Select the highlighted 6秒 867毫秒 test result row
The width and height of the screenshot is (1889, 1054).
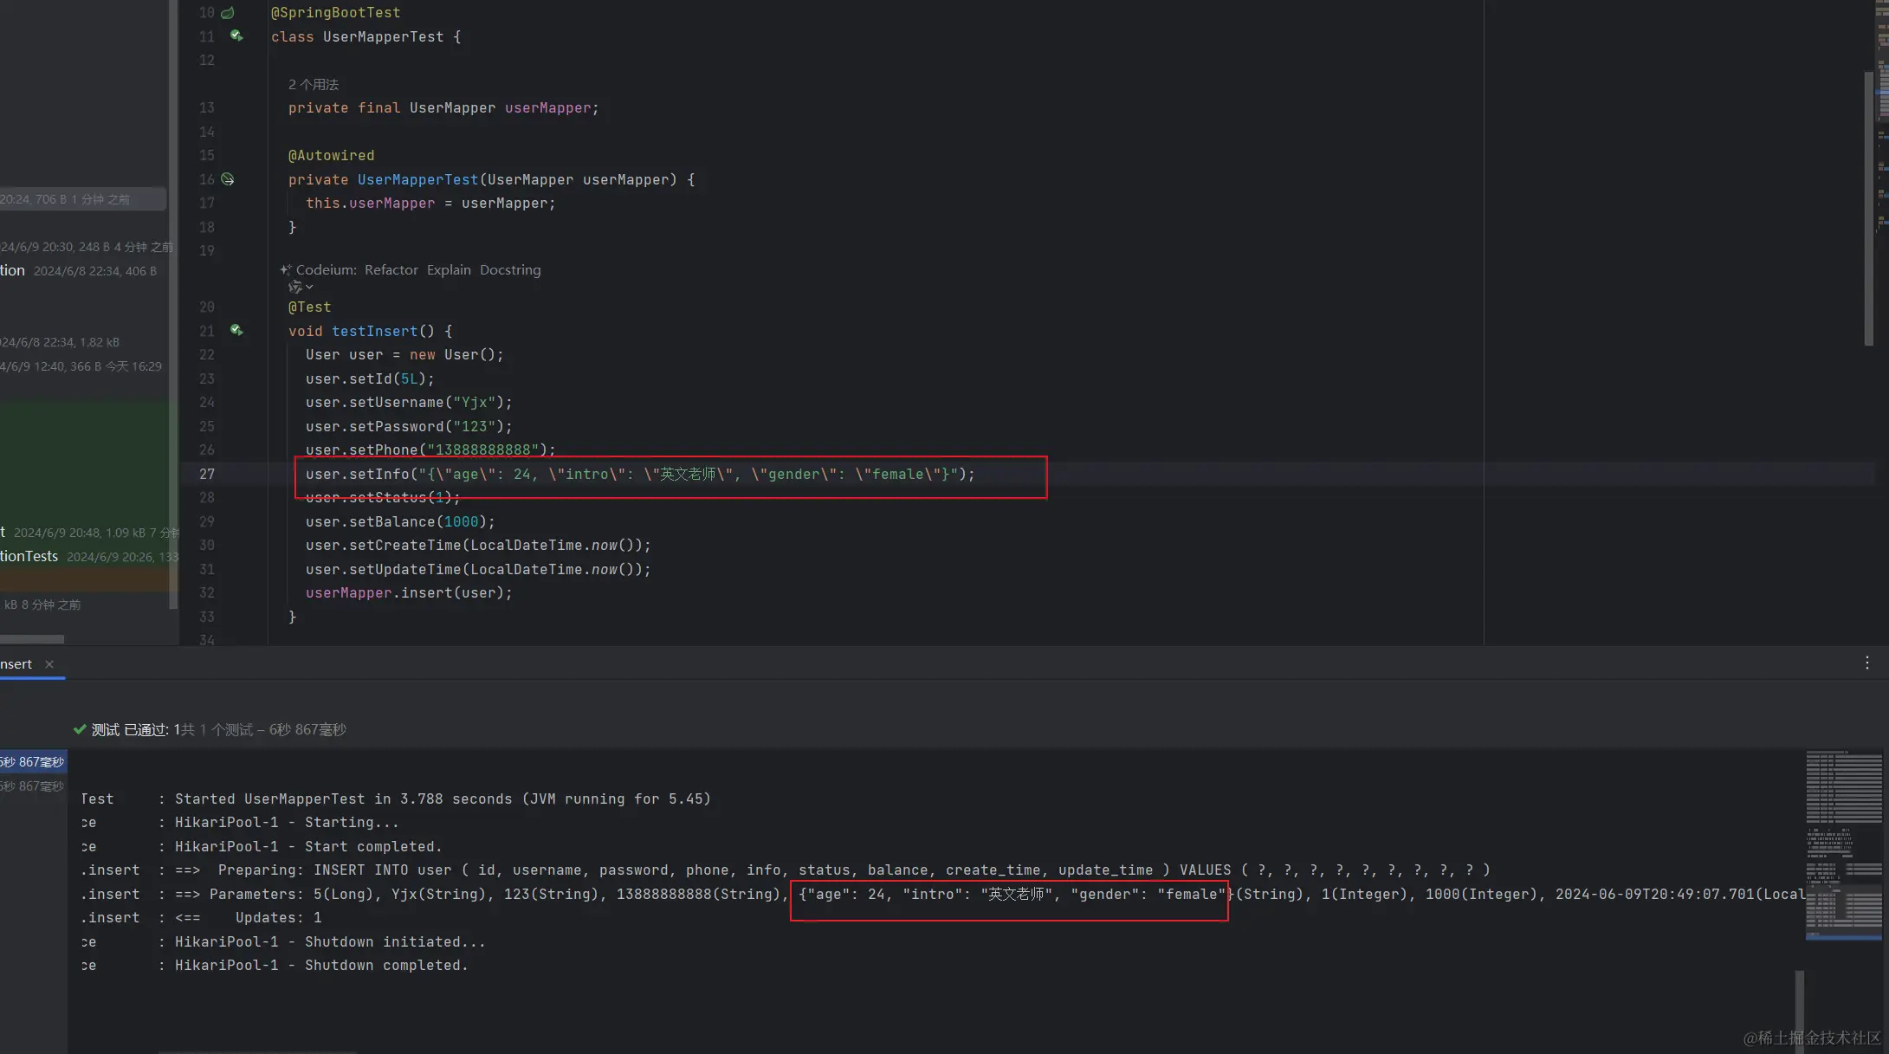point(32,762)
